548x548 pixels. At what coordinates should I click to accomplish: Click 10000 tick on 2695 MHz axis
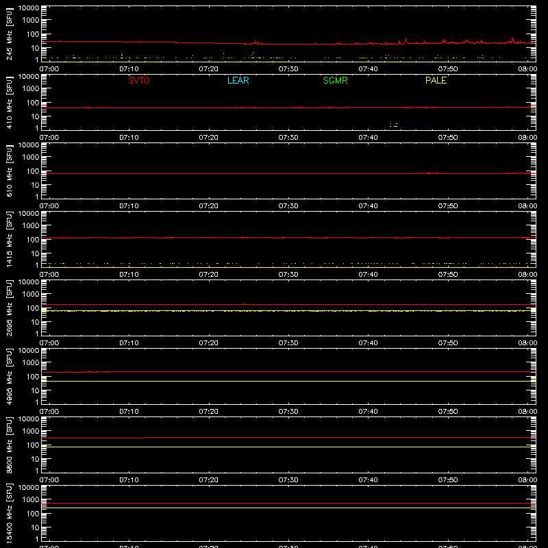(29, 282)
